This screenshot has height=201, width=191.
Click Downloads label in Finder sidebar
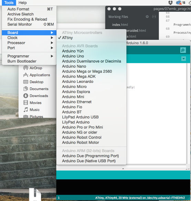tap(39, 96)
